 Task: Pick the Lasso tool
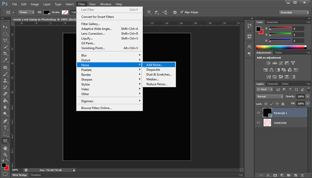pos(5,40)
